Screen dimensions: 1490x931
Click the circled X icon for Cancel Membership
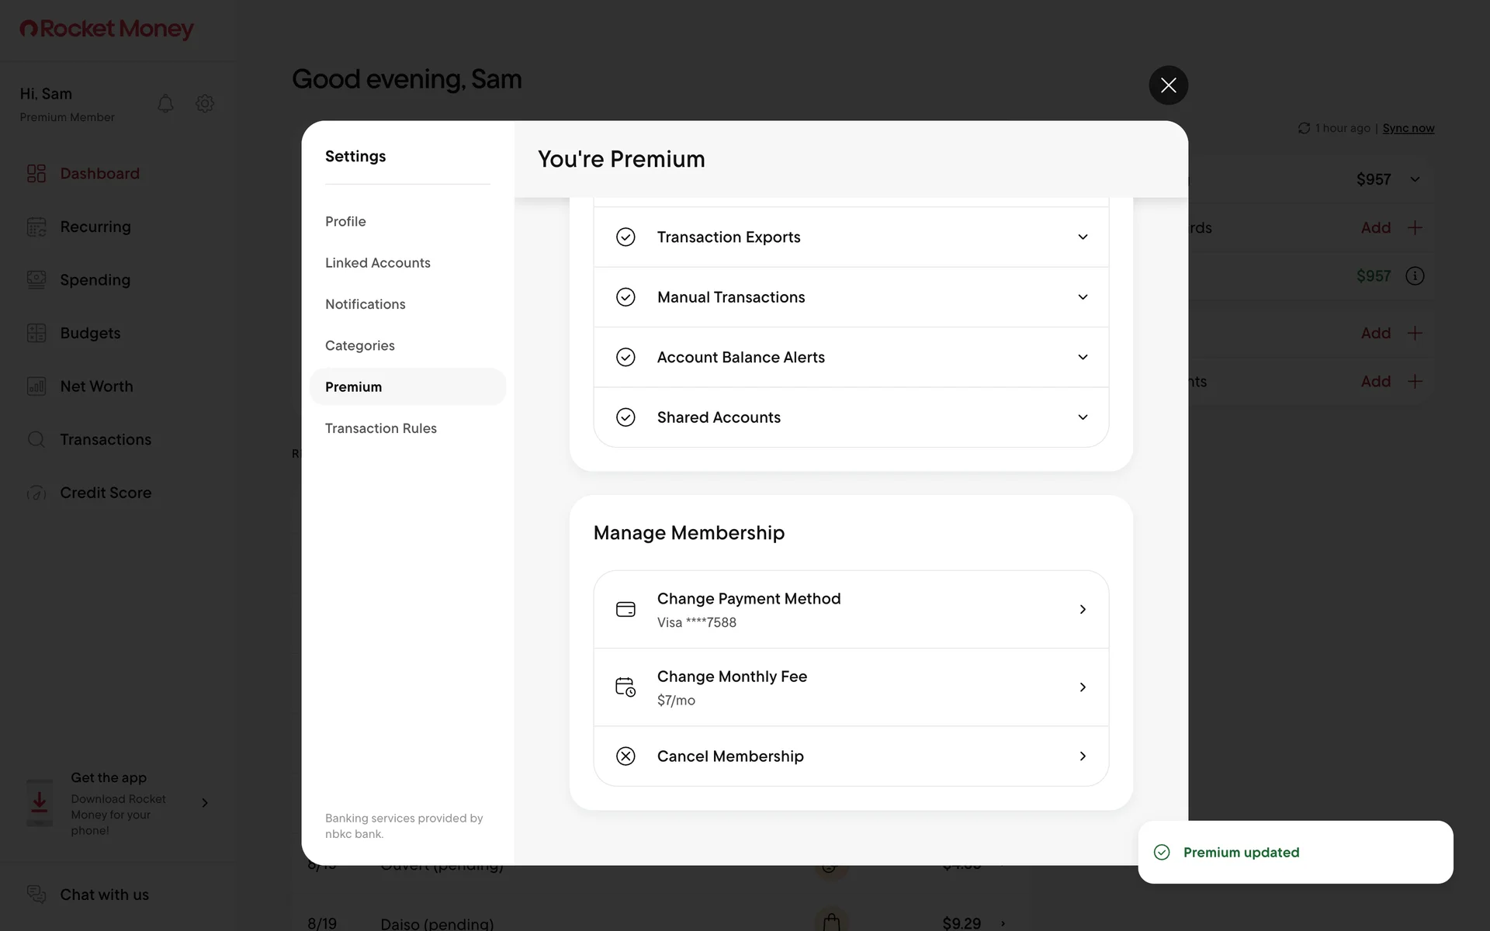click(625, 756)
